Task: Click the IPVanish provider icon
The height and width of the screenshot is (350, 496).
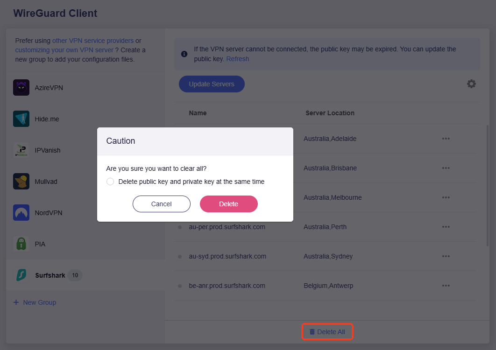Action: point(21,150)
